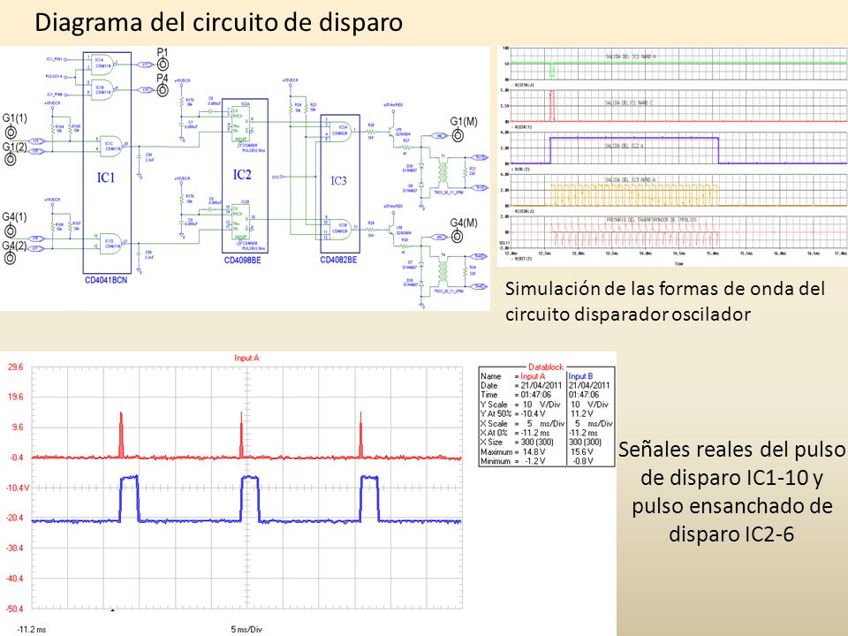Screen dimensions: 848x636
Task: Click the 'Y At 50%' value -10.4 V
Action: coord(534,414)
